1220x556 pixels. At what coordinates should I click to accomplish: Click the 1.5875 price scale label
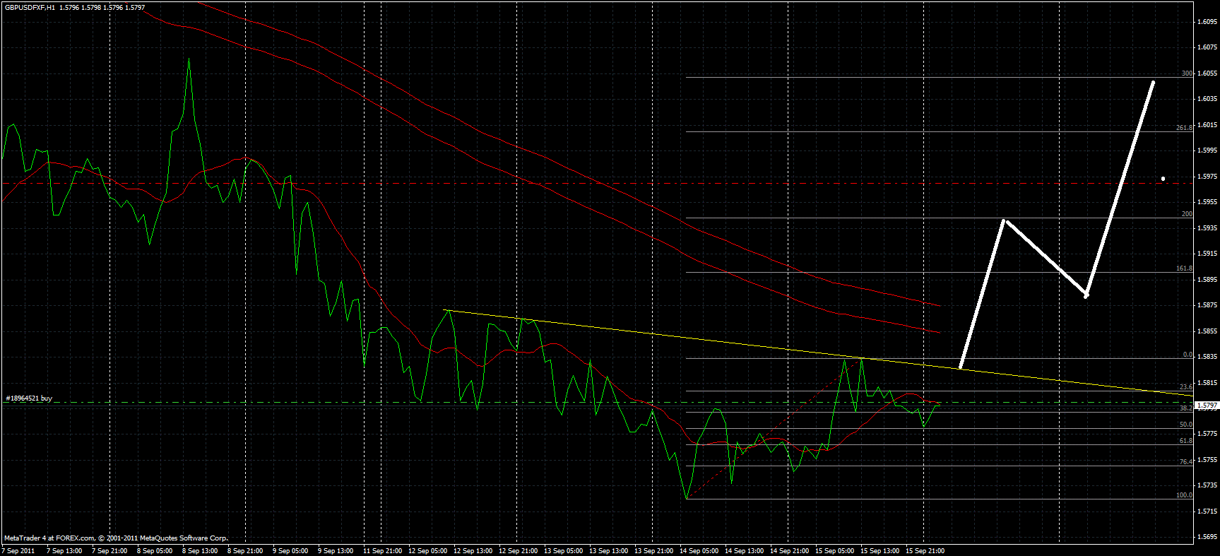pos(1207,305)
